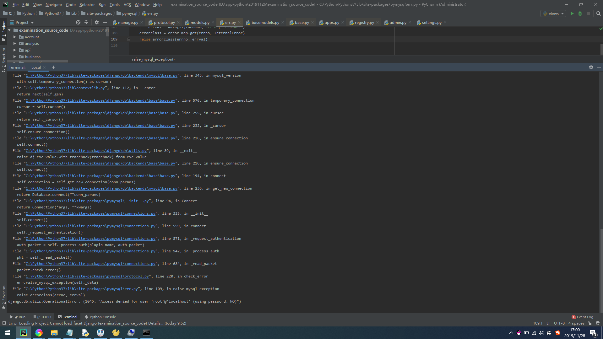Open Chrome from the taskbar

pyautogui.click(x=39, y=333)
